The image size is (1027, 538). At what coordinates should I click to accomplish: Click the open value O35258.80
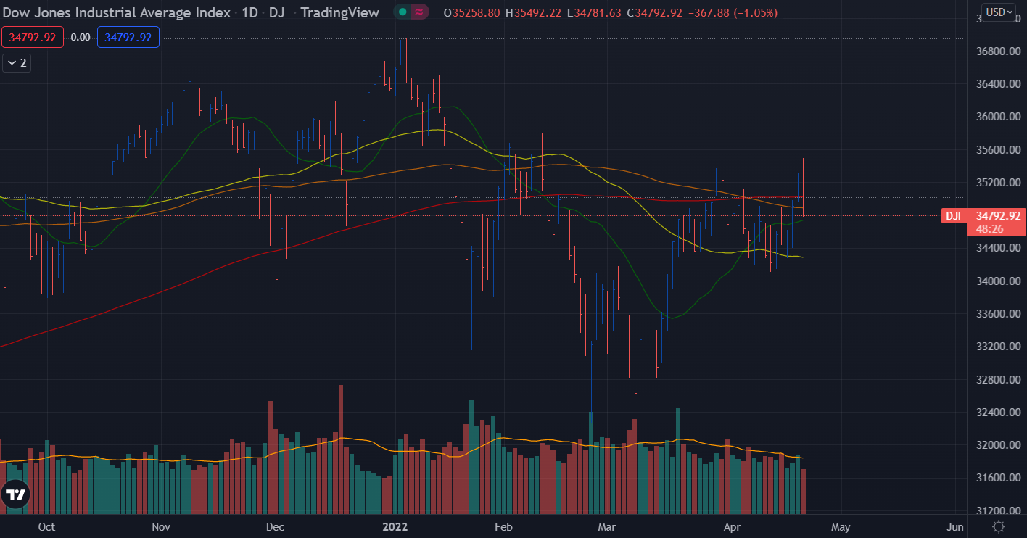471,13
